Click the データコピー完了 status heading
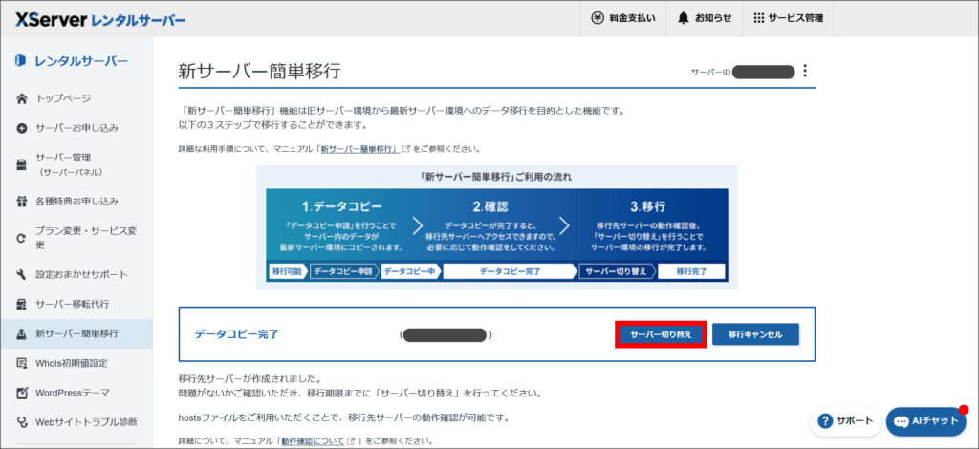The image size is (979, 449). click(x=237, y=334)
